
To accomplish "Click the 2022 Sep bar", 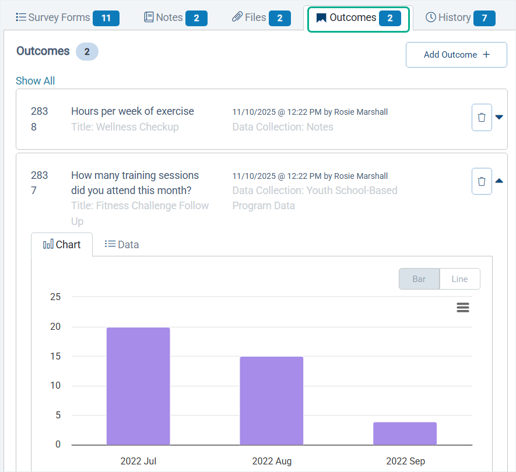I will coord(405,434).
